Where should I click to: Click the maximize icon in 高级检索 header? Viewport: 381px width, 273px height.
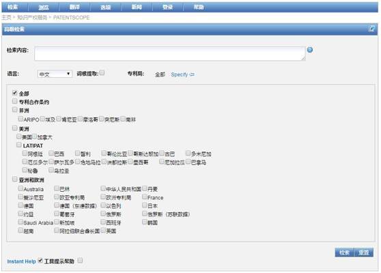[371, 29]
